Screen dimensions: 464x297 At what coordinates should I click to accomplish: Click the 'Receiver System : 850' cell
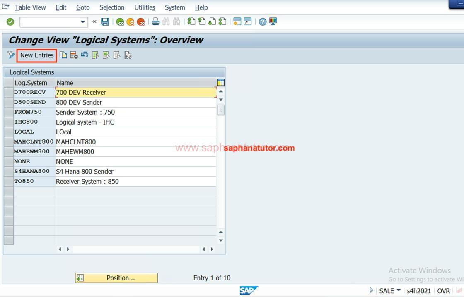click(x=136, y=182)
